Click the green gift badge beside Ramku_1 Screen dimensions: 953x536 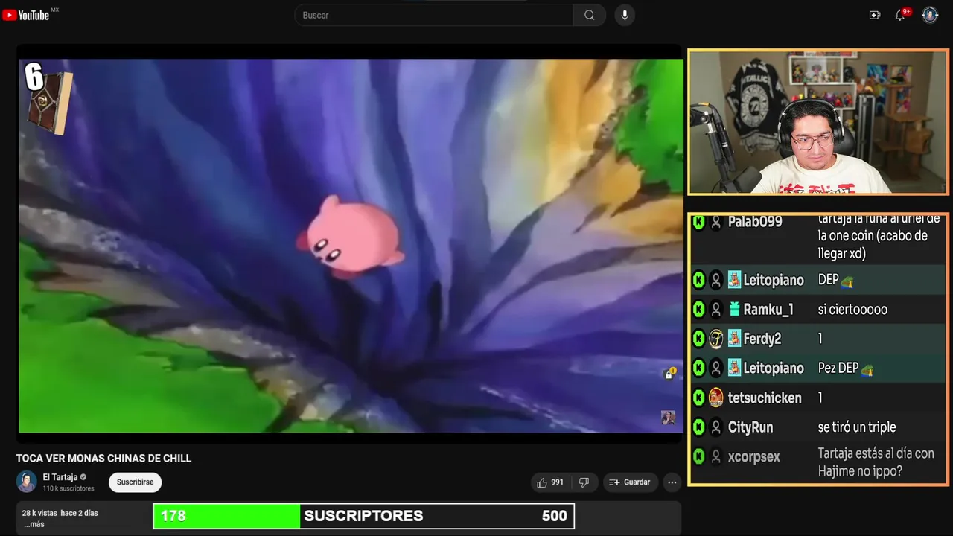tap(734, 310)
